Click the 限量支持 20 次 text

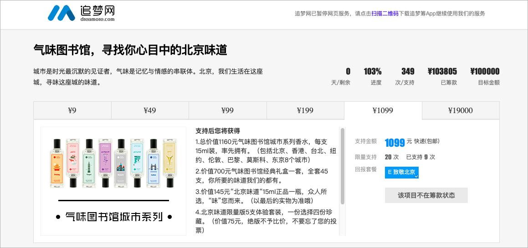pos(377,157)
